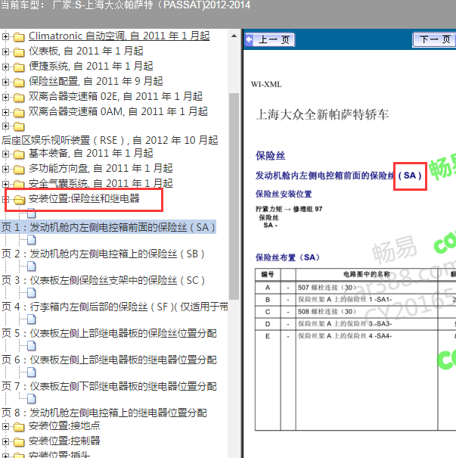
Task: Expand the 安装位置:控制器 node
Action: [x=5, y=441]
